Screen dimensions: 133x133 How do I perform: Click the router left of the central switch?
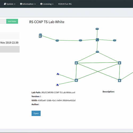(x=81, y=40)
